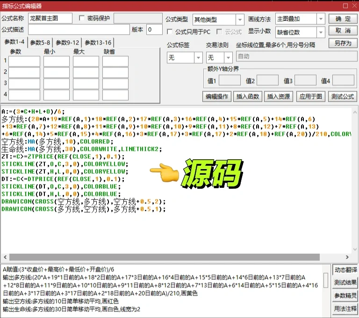The image size is (359, 318).
Task: Open the 用法注释 panel button
Action: (345, 309)
